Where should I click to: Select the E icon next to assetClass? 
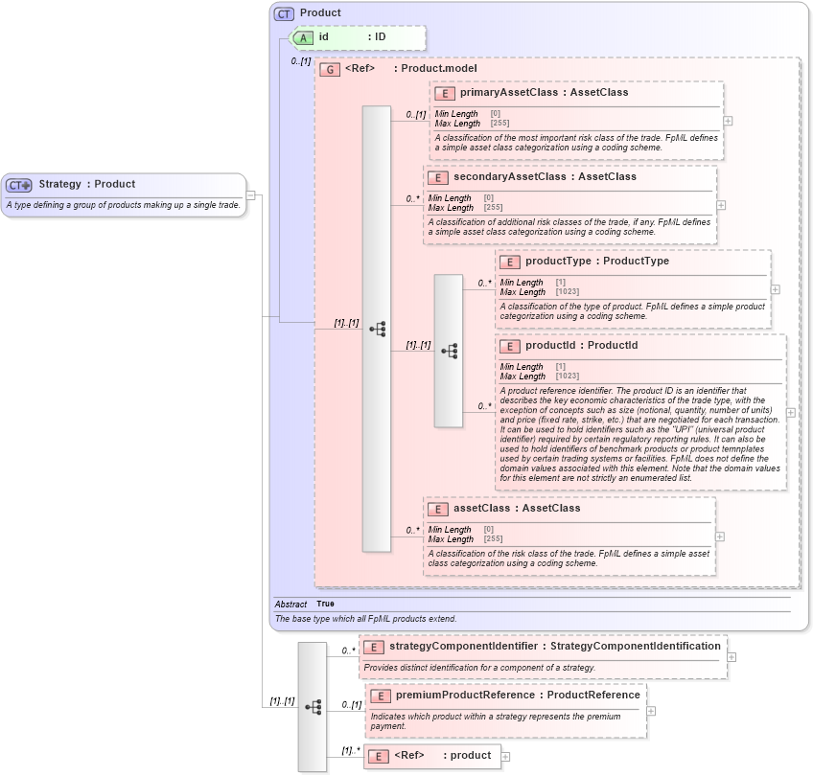click(x=440, y=508)
